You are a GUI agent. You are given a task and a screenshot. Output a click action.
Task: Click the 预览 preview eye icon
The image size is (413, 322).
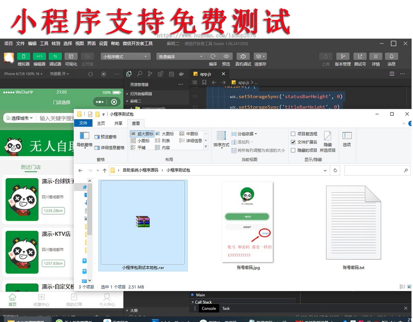[226, 56]
